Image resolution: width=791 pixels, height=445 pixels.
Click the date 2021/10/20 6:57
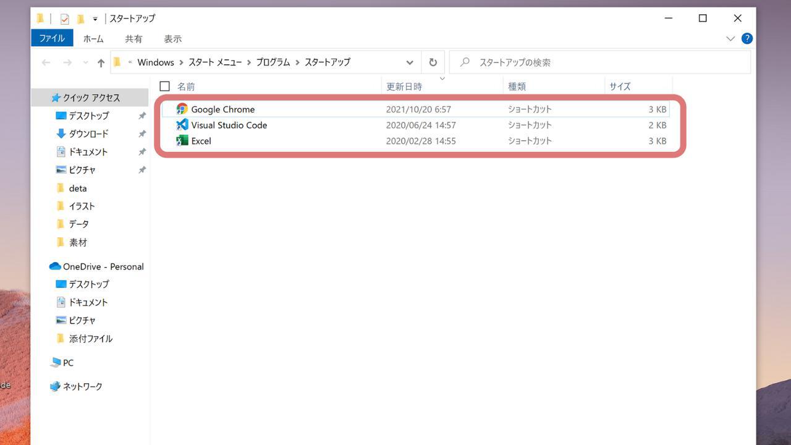(418, 109)
